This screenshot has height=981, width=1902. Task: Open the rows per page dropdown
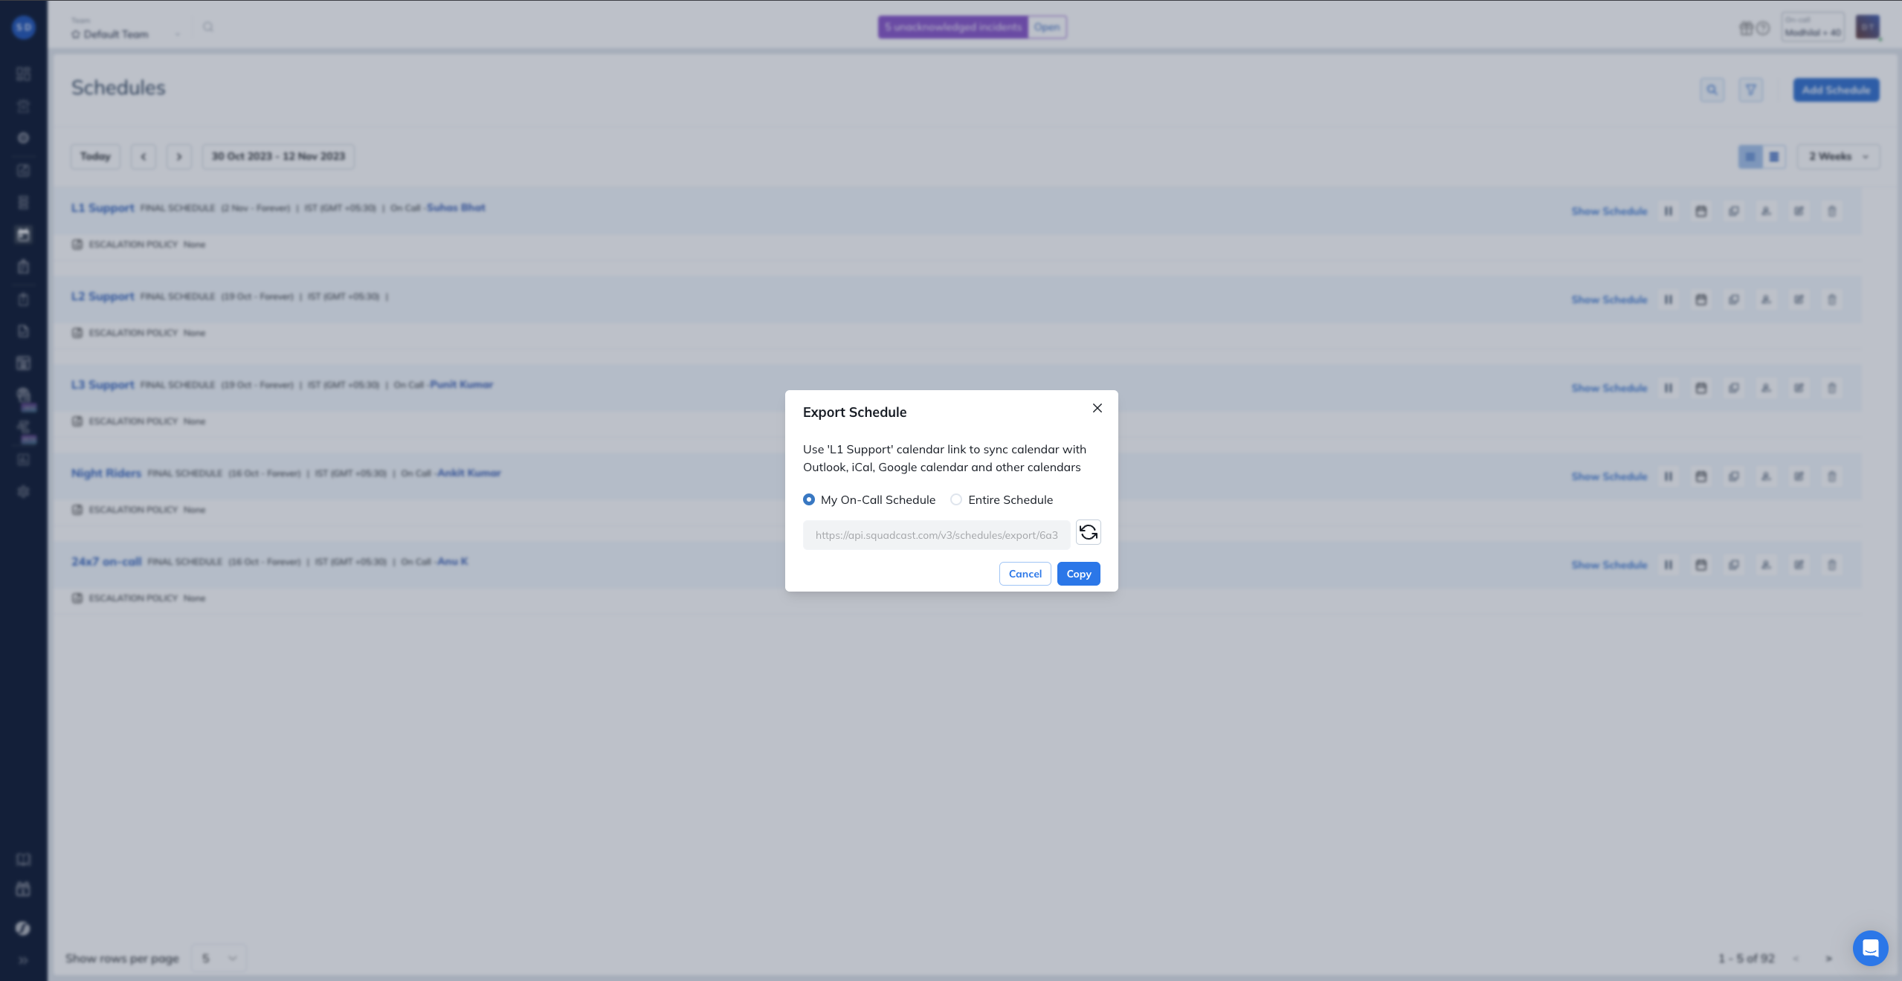[x=219, y=958]
